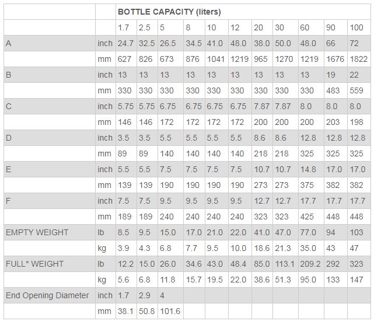Select the 425 mm cell in row F
Image resolution: width=374 pixels, height=321 pixels.
tap(307, 217)
